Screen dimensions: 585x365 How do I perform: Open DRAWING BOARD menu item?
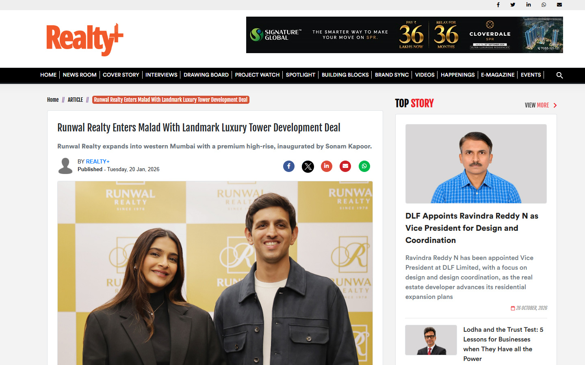(206, 75)
